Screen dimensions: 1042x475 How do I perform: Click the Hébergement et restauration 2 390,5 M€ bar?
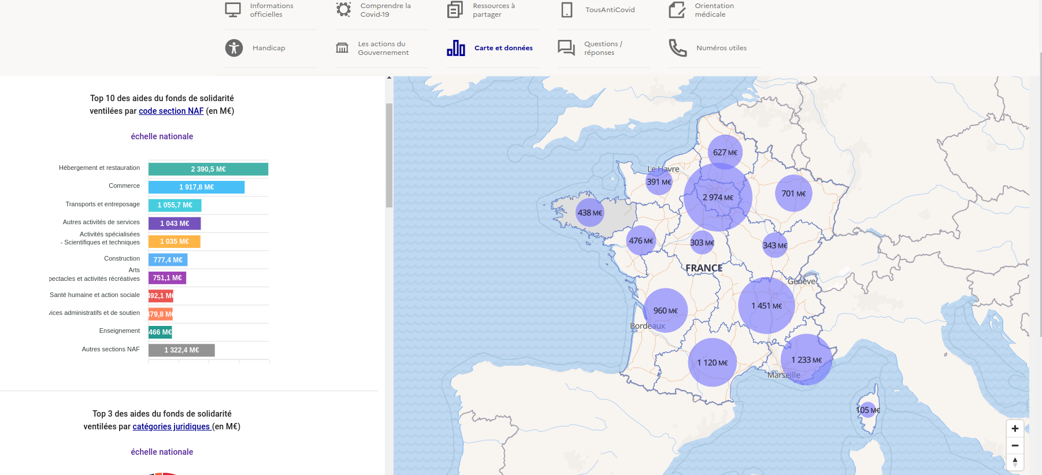[208, 169]
